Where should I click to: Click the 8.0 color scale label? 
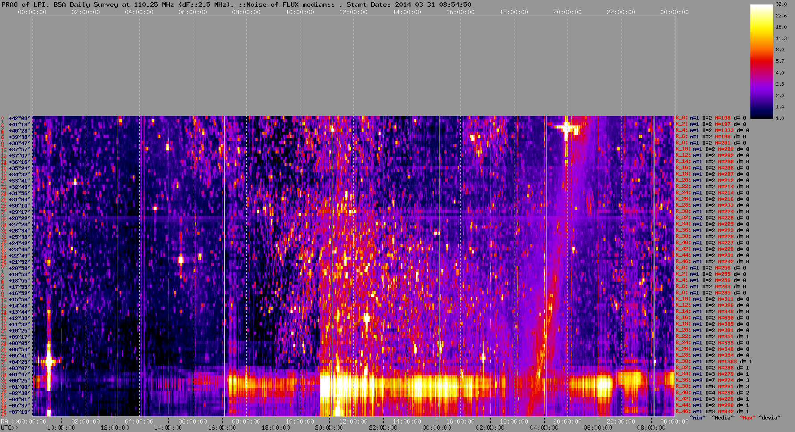pyautogui.click(x=780, y=50)
